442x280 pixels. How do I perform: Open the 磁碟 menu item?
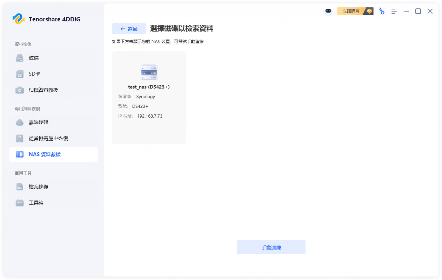pyautogui.click(x=53, y=58)
